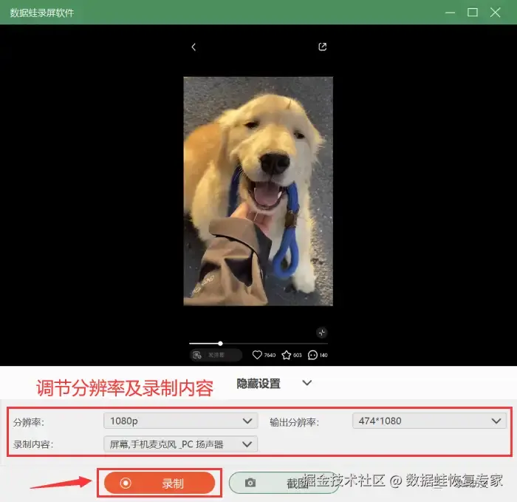Tap the comment bubble icon
The image size is (517, 502).
coord(312,355)
